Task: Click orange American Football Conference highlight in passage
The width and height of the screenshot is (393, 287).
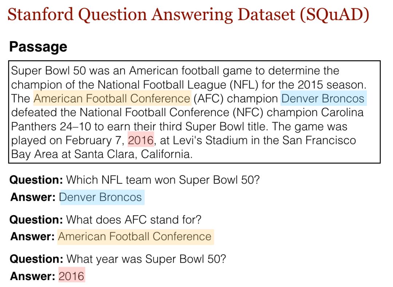Action: click(x=112, y=98)
